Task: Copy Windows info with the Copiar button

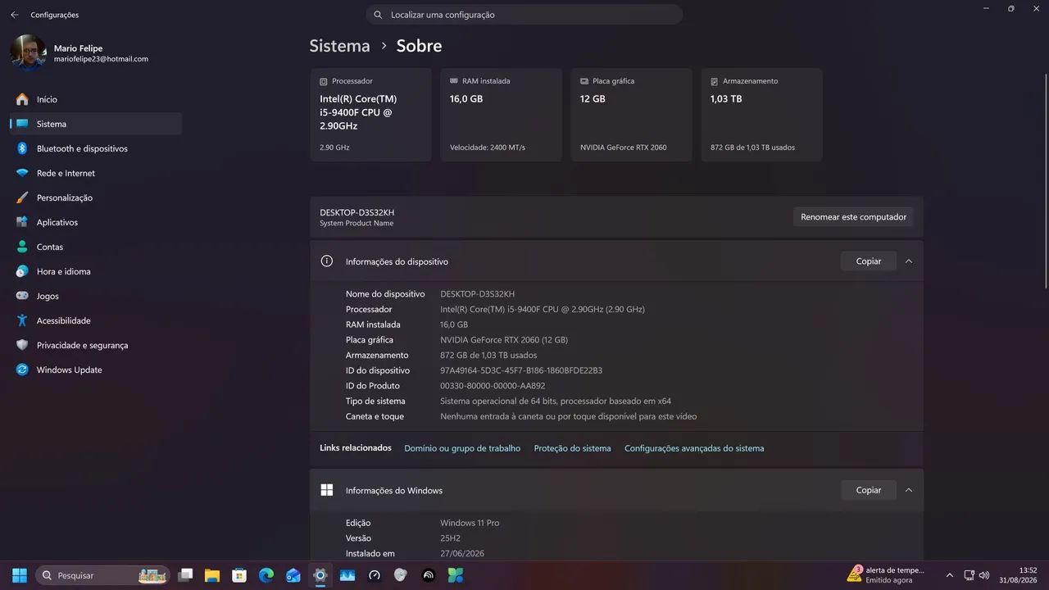Action: coord(869,490)
